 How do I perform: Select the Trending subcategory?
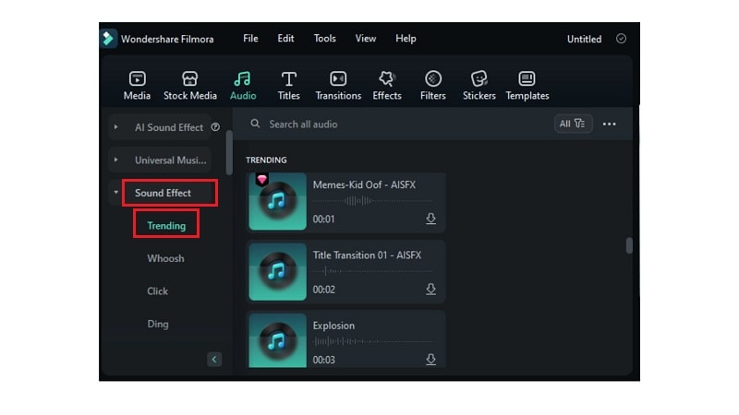tap(166, 226)
